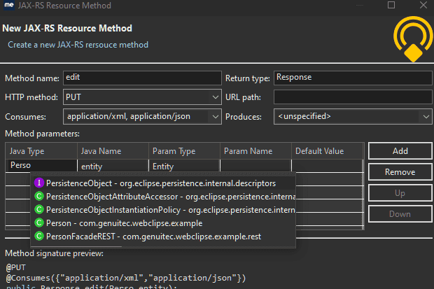Click the Param Type cell Entity
Screen dimensions: 434x289
(184, 167)
